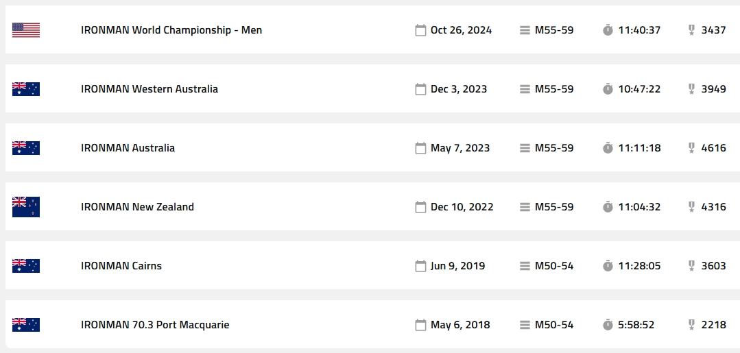Click calendar icon next to Jun 9, 2019
The width and height of the screenshot is (740, 353).
(x=420, y=266)
